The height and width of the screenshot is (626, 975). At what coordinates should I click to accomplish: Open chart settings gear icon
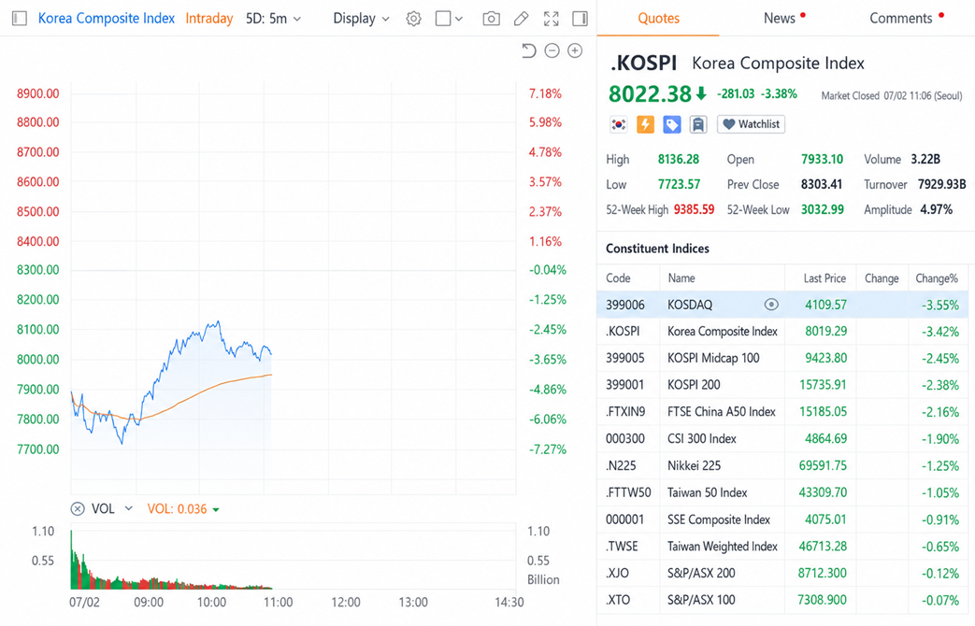(413, 19)
